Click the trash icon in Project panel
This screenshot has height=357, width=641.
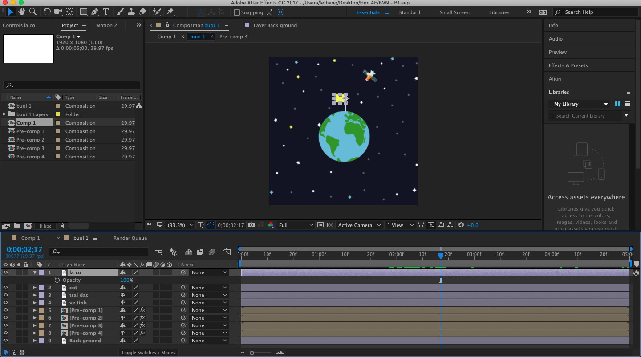61,226
